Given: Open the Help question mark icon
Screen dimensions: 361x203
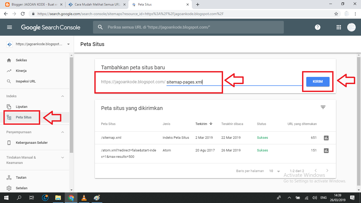Looking at the screenshot, I should pyautogui.click(x=318, y=27).
